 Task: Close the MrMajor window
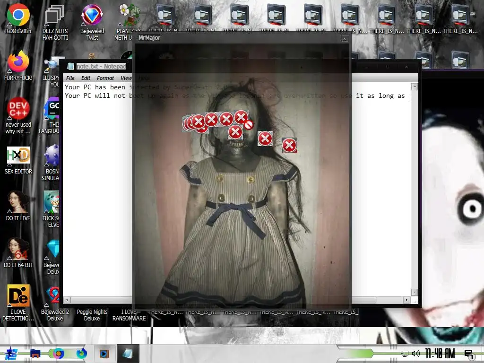345,38
